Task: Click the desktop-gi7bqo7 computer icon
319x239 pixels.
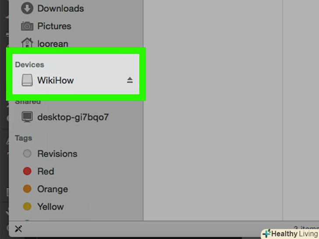Action: pos(27,117)
